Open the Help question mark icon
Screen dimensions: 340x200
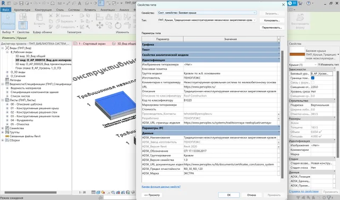[308, 3]
